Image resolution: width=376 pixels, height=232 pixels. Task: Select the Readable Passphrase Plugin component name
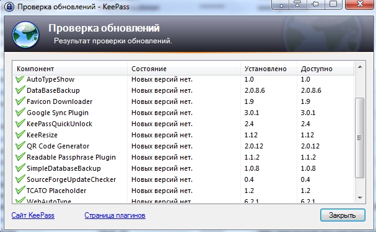[x=71, y=157]
